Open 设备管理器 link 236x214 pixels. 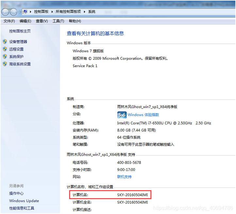(x=18, y=42)
